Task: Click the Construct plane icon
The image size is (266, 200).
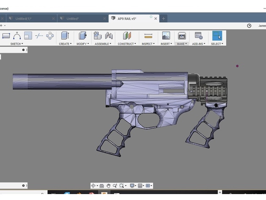Action: coord(126,36)
